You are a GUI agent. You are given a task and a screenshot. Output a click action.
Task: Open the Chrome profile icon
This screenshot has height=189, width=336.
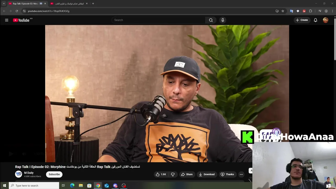(326, 11)
